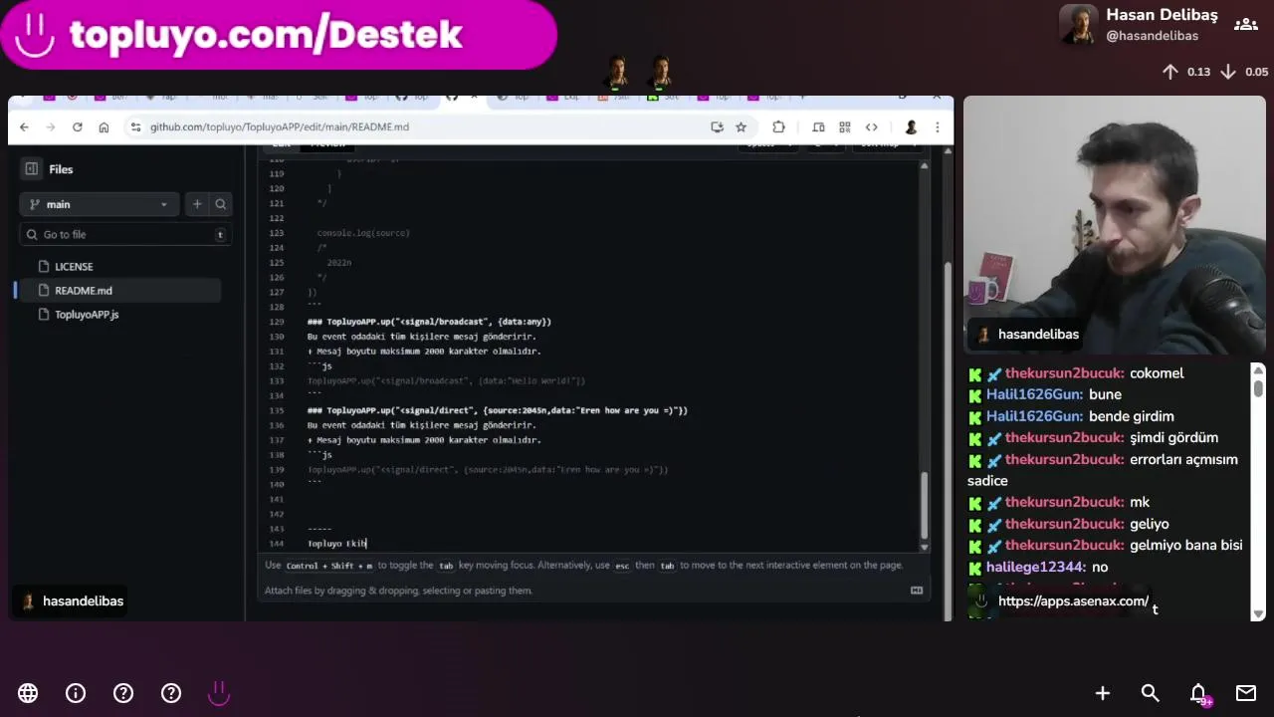
Task: Open the main branch dropdown
Action: [100, 204]
